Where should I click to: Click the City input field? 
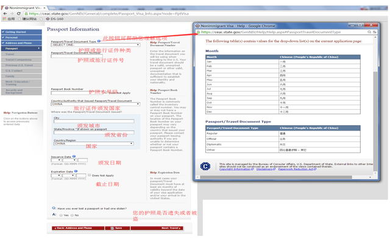94,121
